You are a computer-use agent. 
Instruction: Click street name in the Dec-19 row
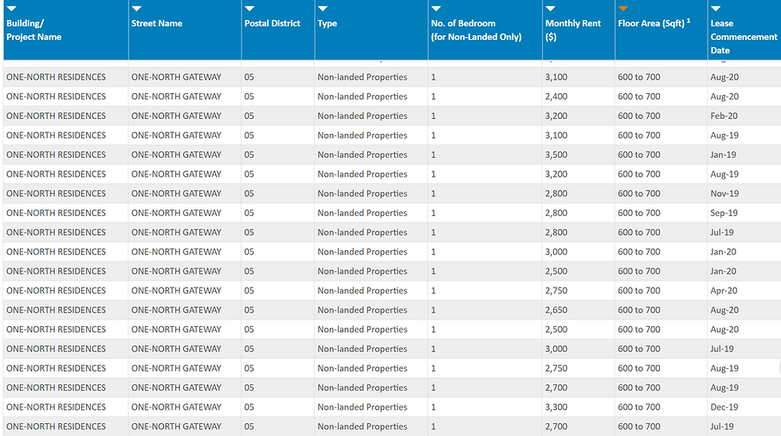[x=176, y=407]
